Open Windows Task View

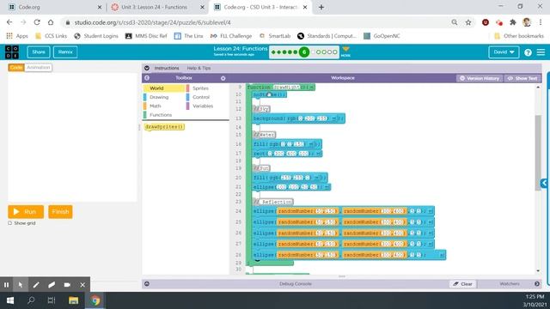click(52, 300)
